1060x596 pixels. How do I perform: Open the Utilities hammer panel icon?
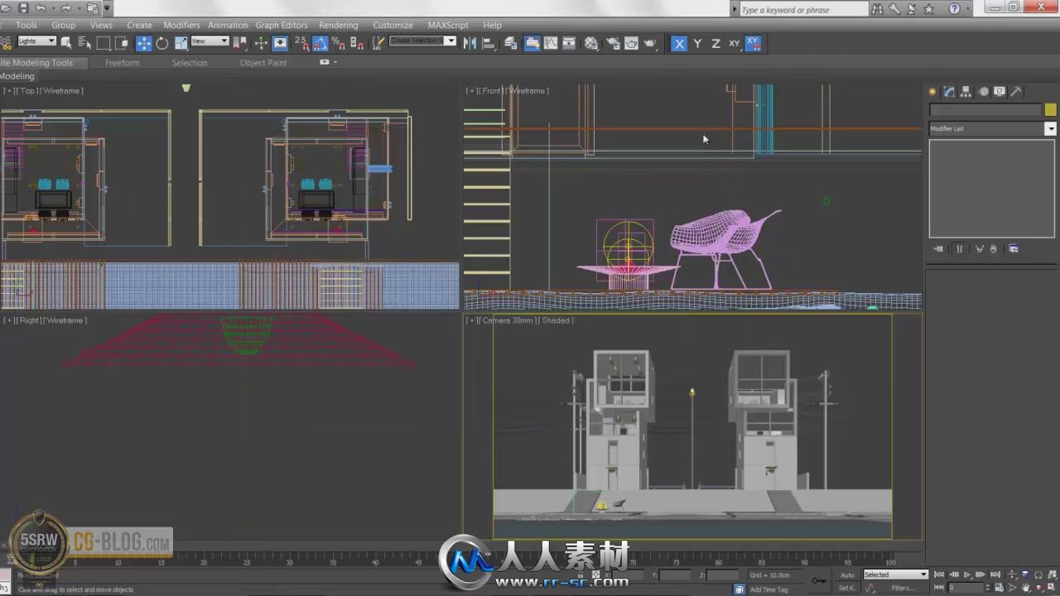click(1016, 92)
